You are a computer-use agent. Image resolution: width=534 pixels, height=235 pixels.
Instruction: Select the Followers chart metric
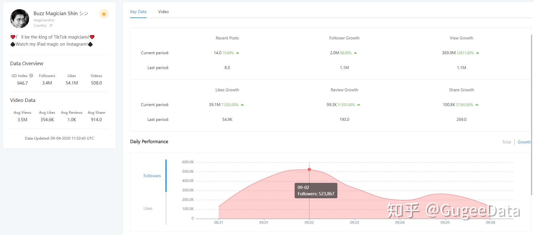(x=152, y=176)
